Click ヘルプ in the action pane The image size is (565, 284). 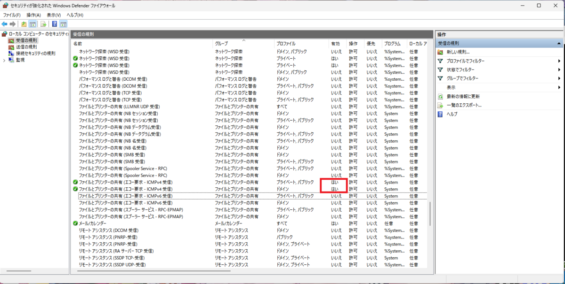(452, 114)
